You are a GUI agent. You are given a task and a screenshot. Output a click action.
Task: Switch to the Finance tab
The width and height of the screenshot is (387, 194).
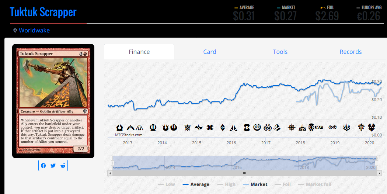click(x=139, y=52)
